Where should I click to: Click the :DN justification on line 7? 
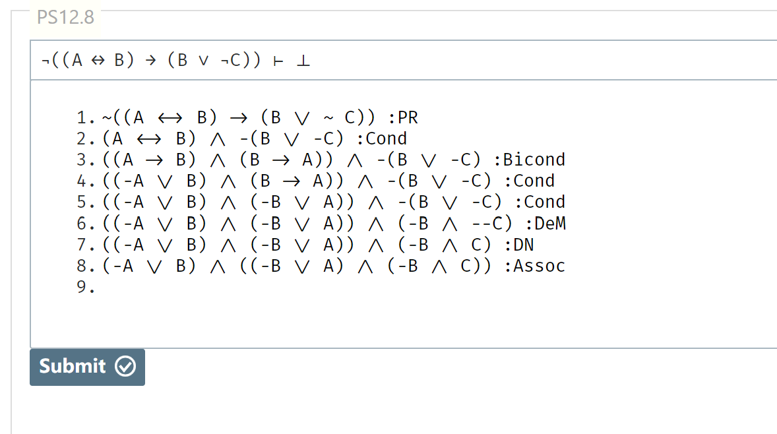[x=519, y=245]
